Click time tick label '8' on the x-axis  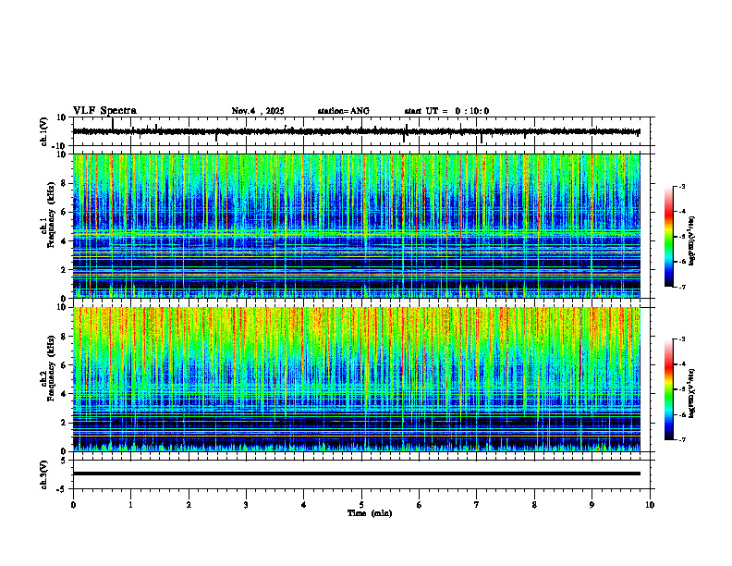534,505
